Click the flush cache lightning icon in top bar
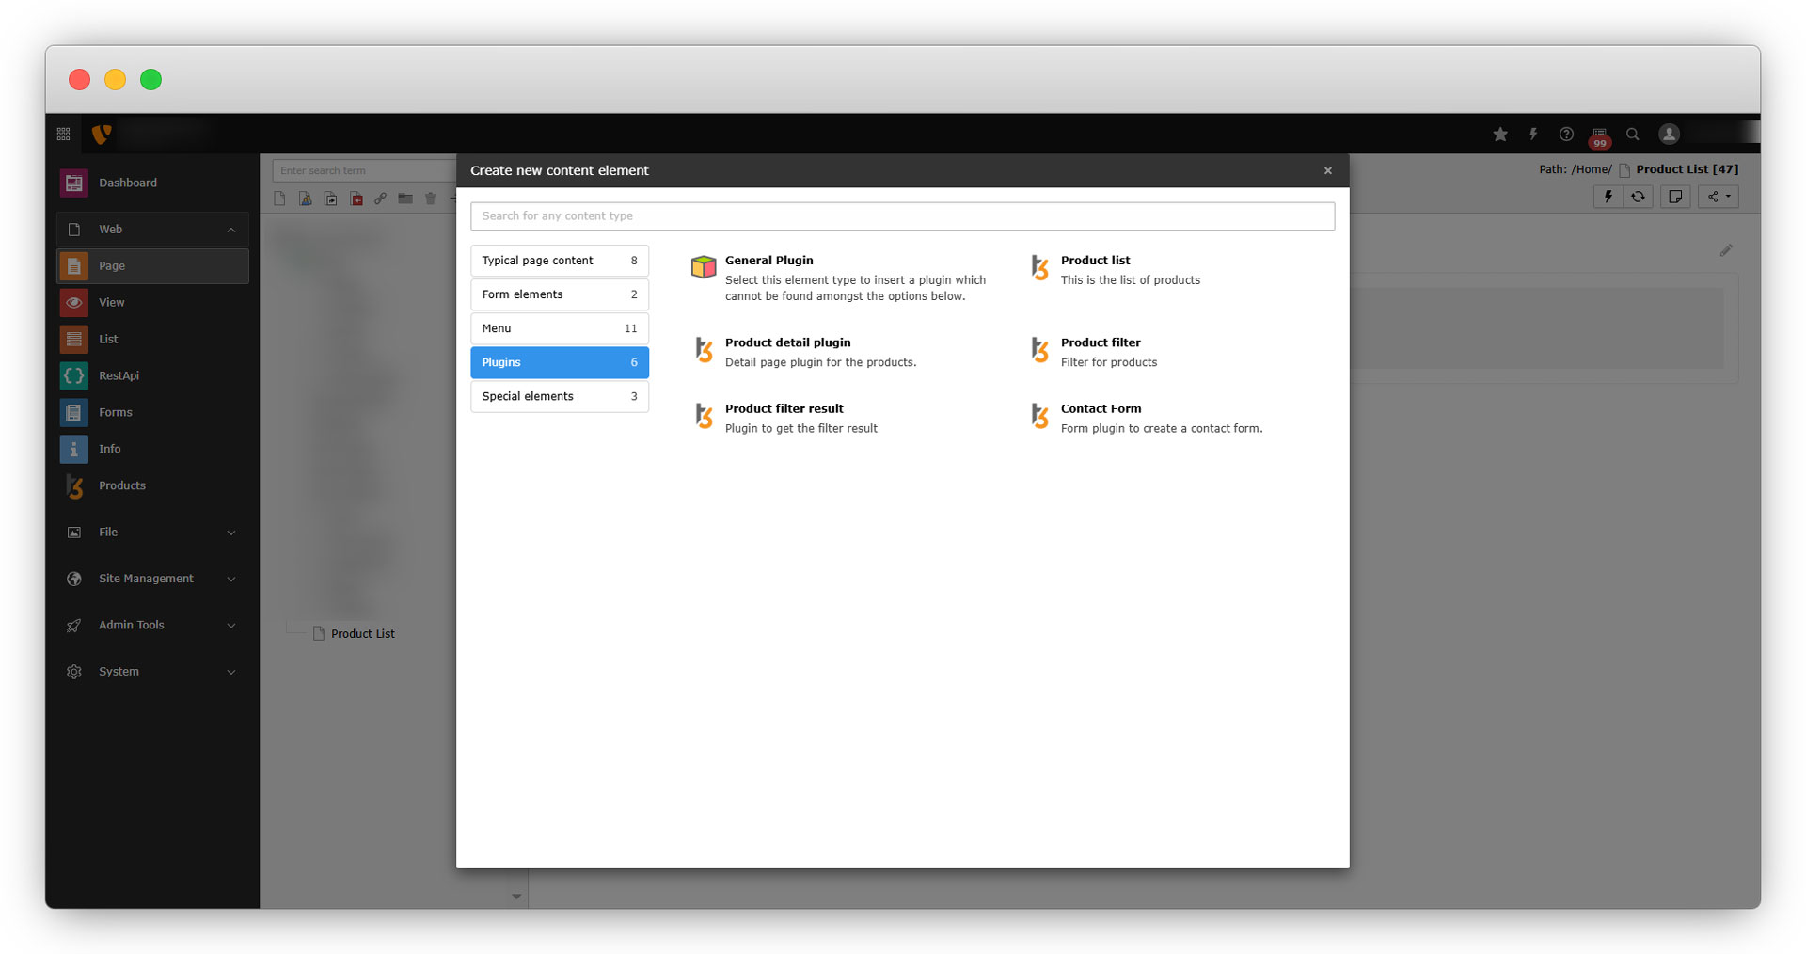Image resolution: width=1806 pixels, height=954 pixels. (1533, 135)
